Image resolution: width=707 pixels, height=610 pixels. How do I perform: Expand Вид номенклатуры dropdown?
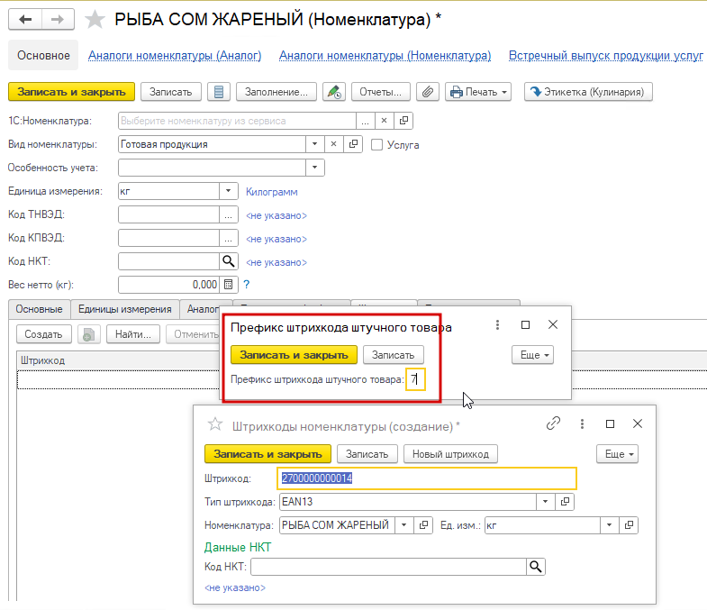[314, 144]
